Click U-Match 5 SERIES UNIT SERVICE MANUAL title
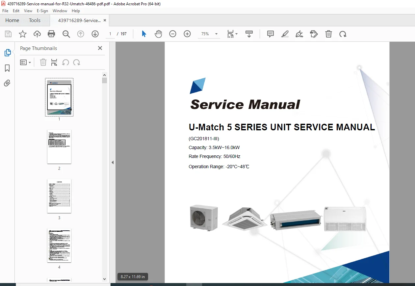This screenshot has width=415, height=286. [282, 127]
